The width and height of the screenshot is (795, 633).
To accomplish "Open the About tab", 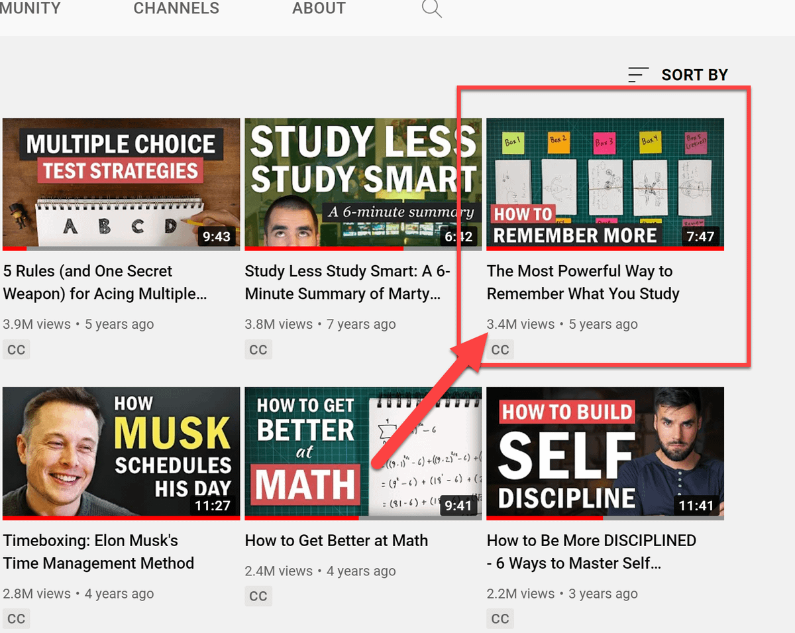I will coord(319,9).
